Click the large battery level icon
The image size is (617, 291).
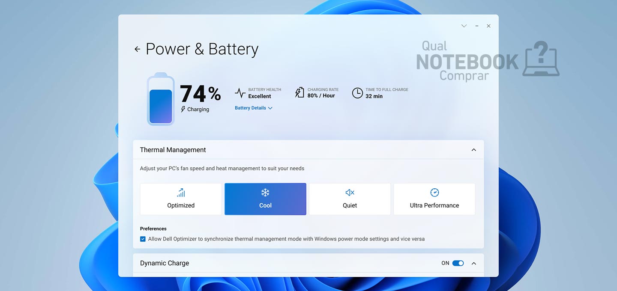[161, 99]
